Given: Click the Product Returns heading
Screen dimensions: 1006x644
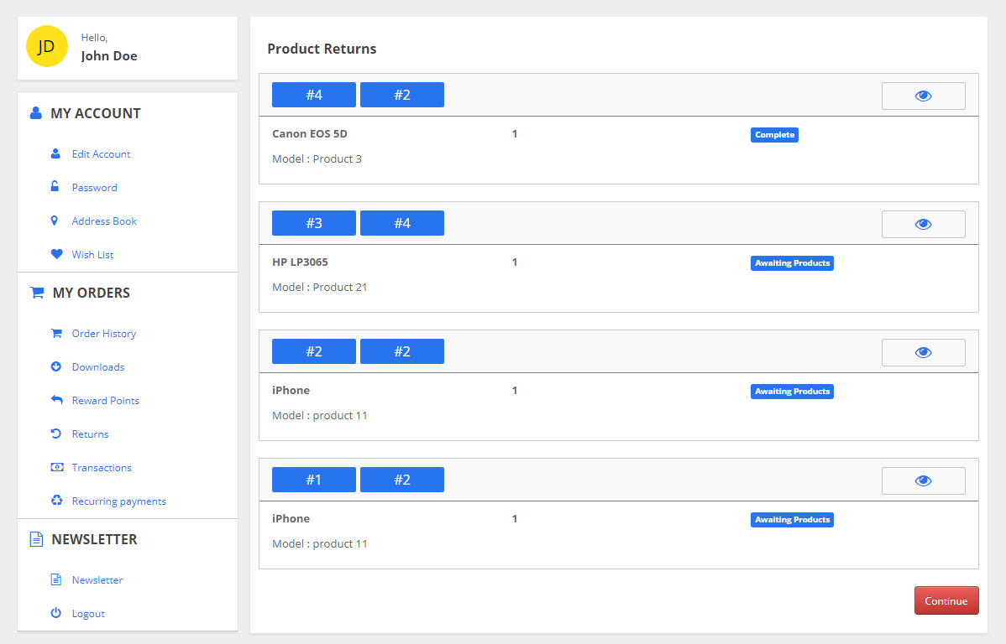Looking at the screenshot, I should point(322,49).
